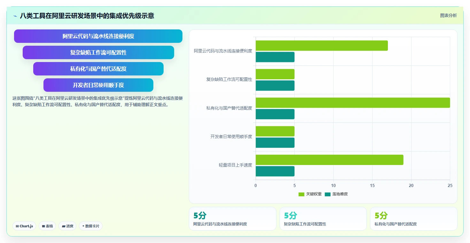The height and width of the screenshot is (243, 470).
Task: Click the 5分 阿里云代码与流水线连接便利度 data card
Action: coord(232,219)
